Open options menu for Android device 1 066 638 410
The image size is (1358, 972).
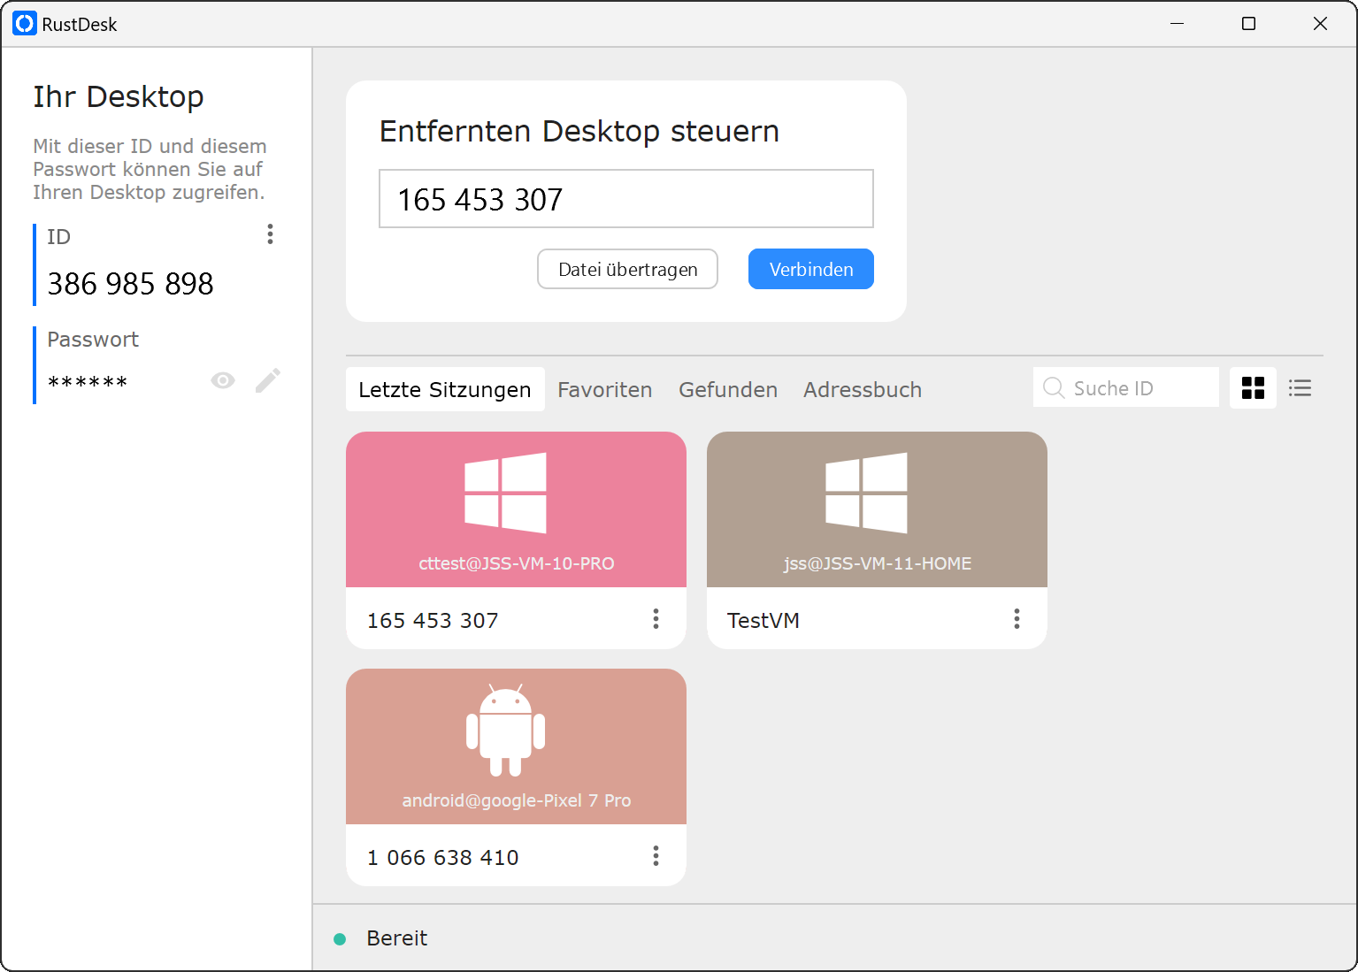(x=656, y=856)
